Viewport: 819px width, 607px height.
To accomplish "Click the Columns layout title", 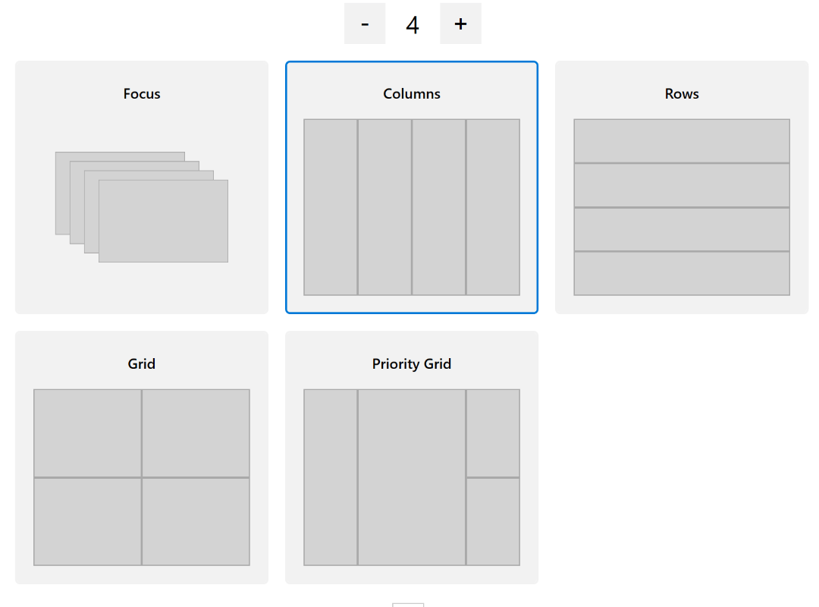I will [412, 94].
